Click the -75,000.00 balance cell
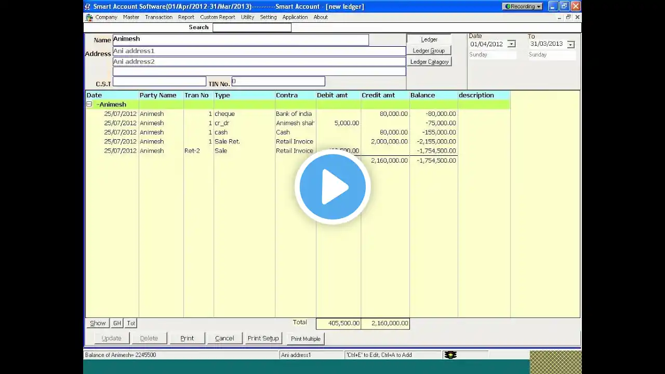This screenshot has height=374, width=665. click(434, 123)
